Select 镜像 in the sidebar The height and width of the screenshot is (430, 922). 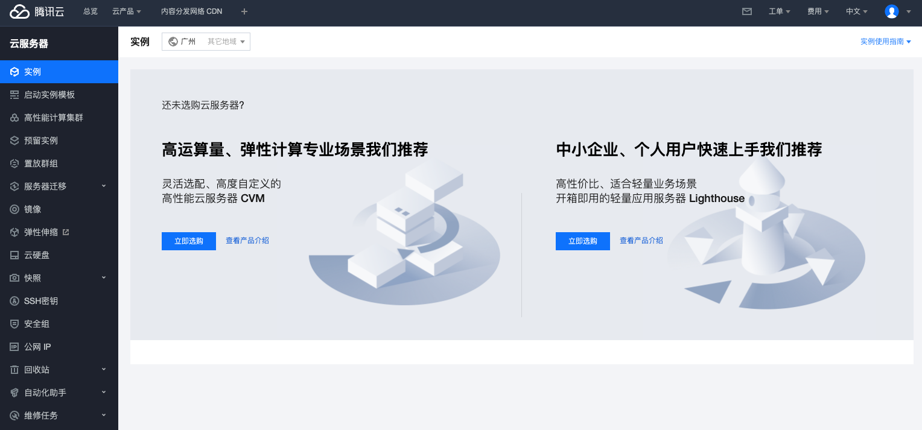click(x=59, y=209)
